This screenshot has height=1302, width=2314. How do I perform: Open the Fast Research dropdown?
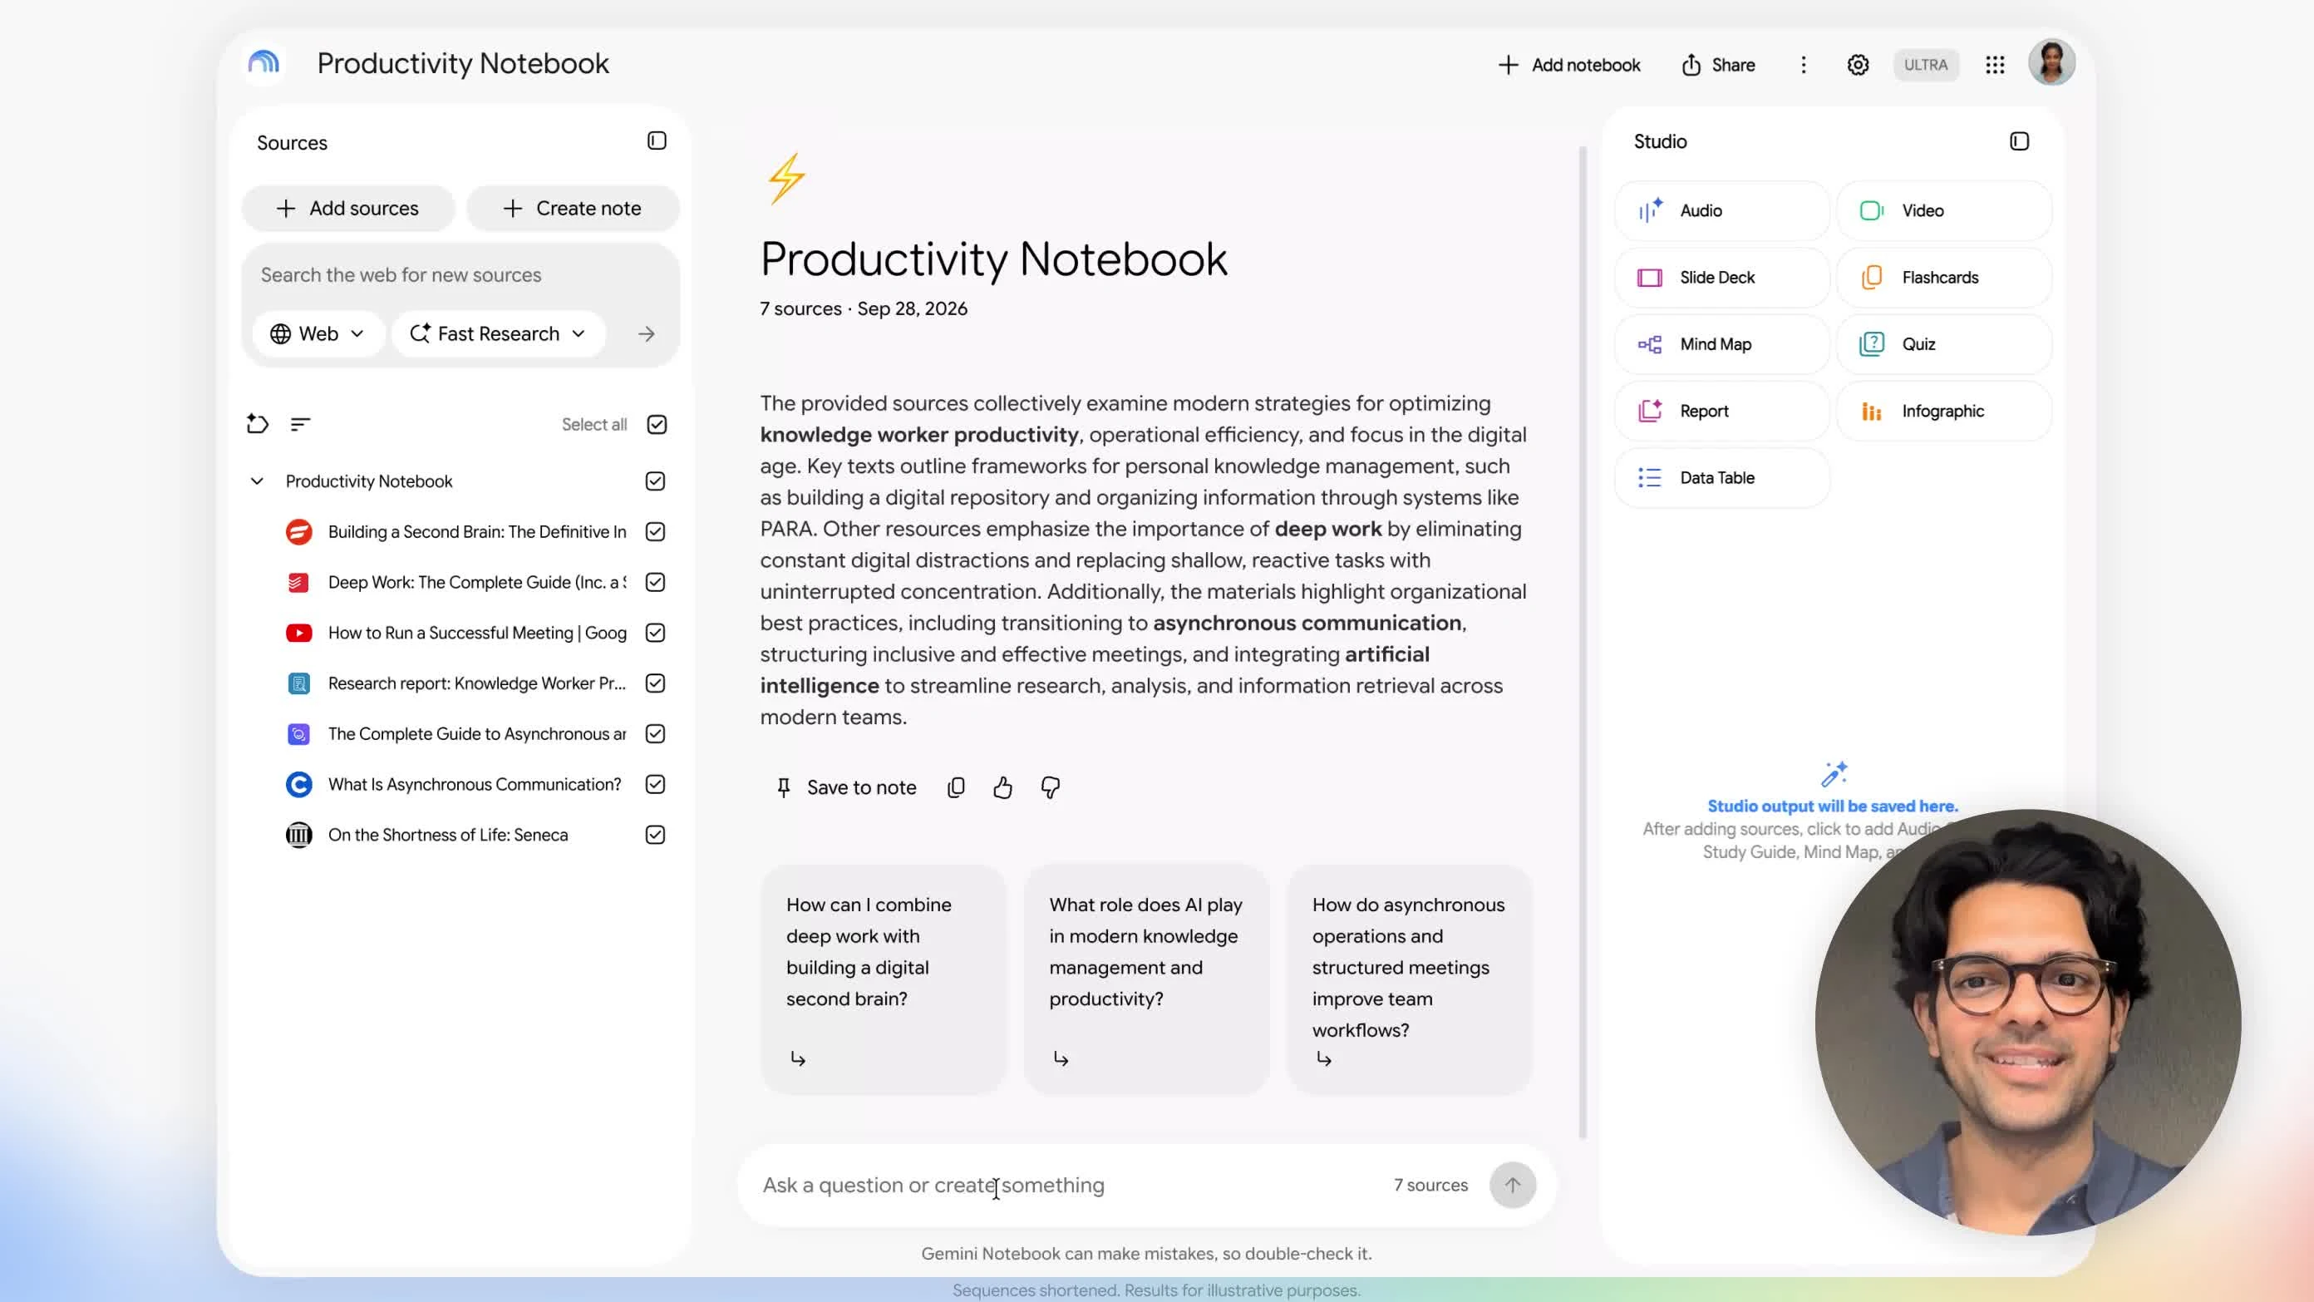tap(498, 334)
